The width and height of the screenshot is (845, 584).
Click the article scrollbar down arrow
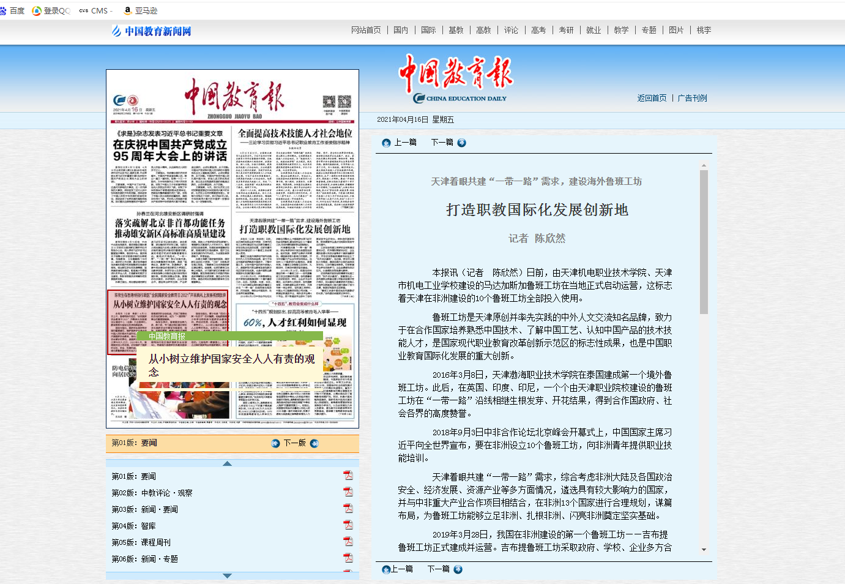coord(704,550)
